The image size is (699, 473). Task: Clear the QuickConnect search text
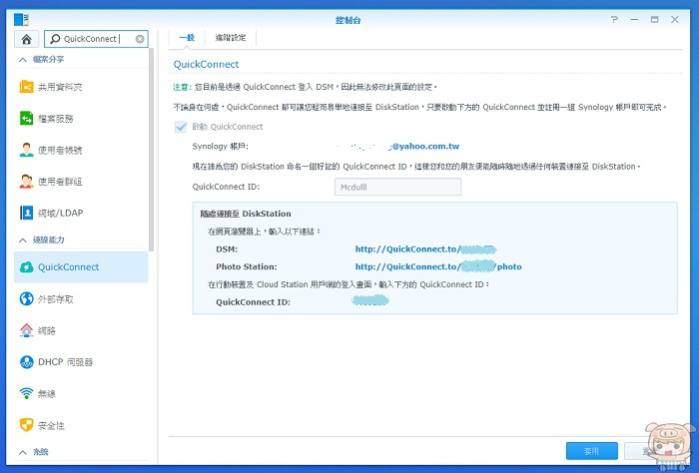(140, 39)
